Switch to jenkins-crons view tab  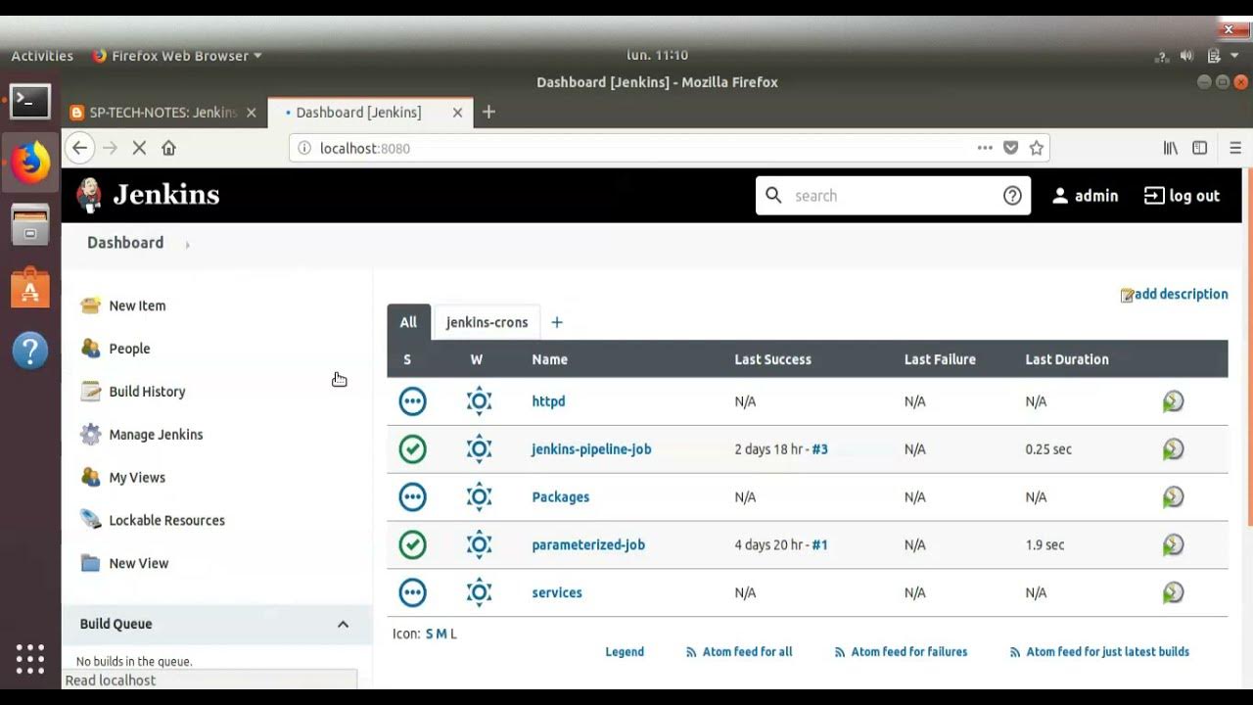487,322
